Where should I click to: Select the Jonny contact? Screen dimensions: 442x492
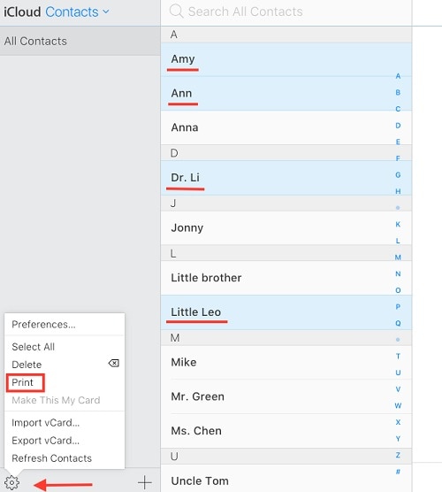[286, 227]
